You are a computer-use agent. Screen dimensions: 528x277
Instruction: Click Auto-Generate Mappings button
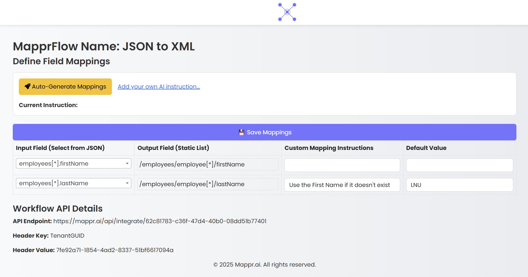65,87
